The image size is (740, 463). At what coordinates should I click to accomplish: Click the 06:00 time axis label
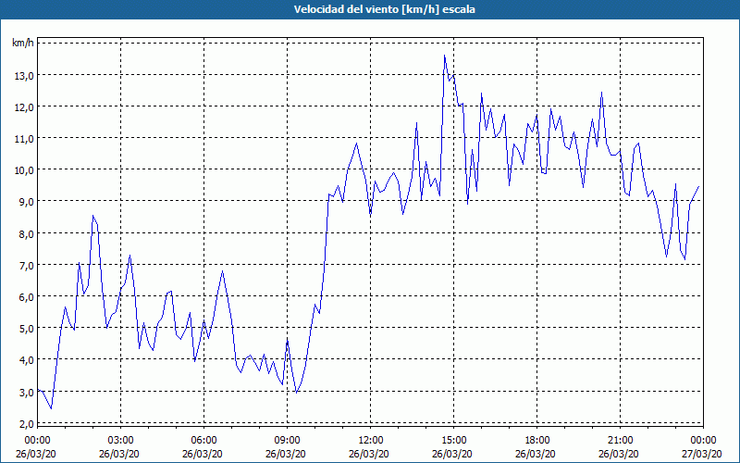pos(204,440)
